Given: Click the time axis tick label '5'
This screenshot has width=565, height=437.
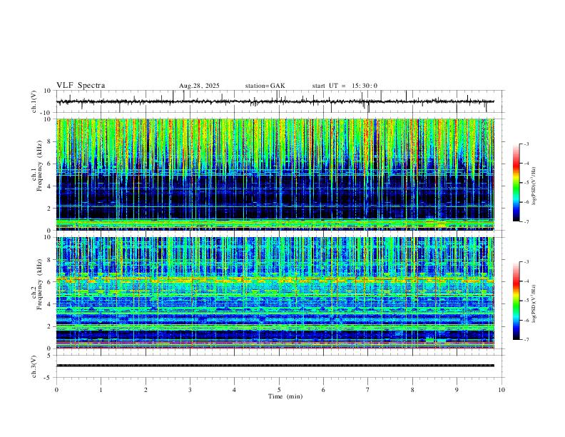Looking at the screenshot, I should (279, 390).
